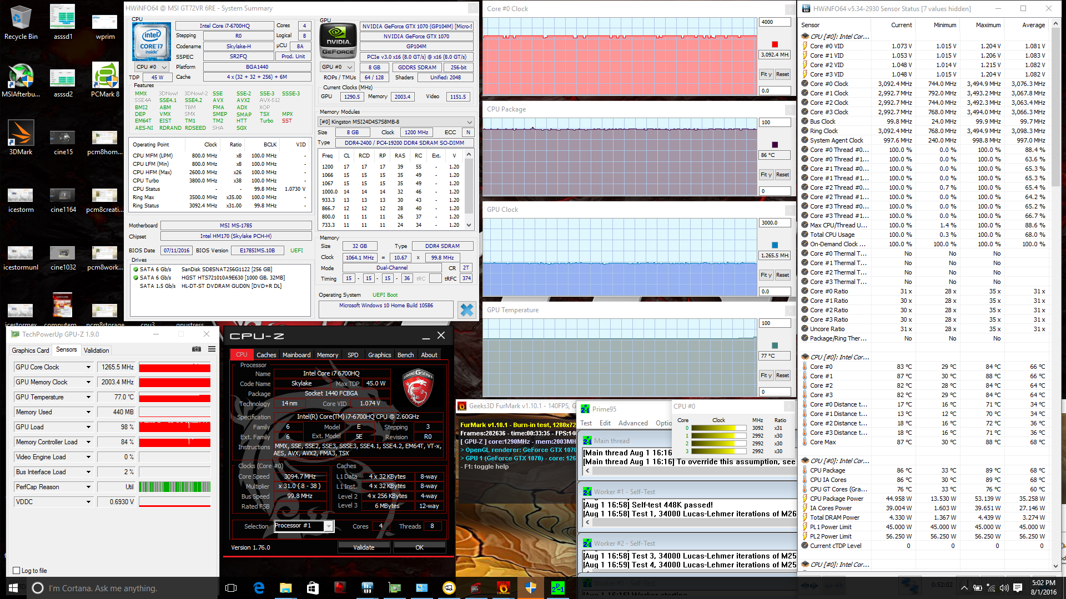Viewport: 1066px width, 599px height.
Task: Open the Graphics Card tab in GPU-Z
Action: [x=31, y=351]
